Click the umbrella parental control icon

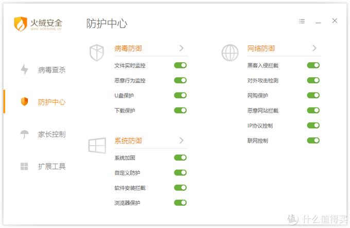click(24, 134)
